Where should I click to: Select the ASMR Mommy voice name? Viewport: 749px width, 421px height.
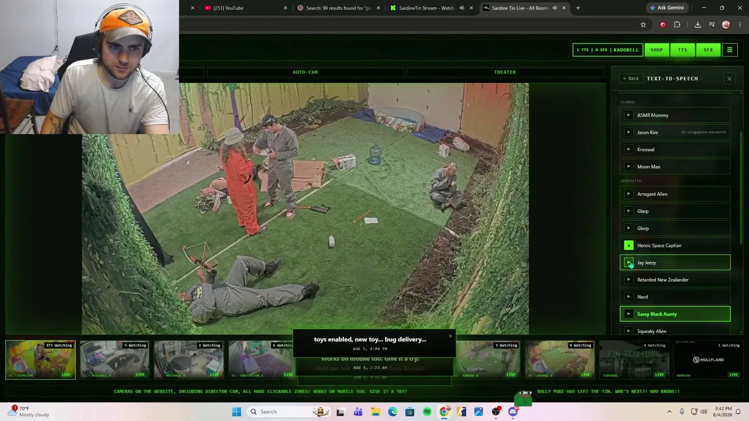coord(652,115)
